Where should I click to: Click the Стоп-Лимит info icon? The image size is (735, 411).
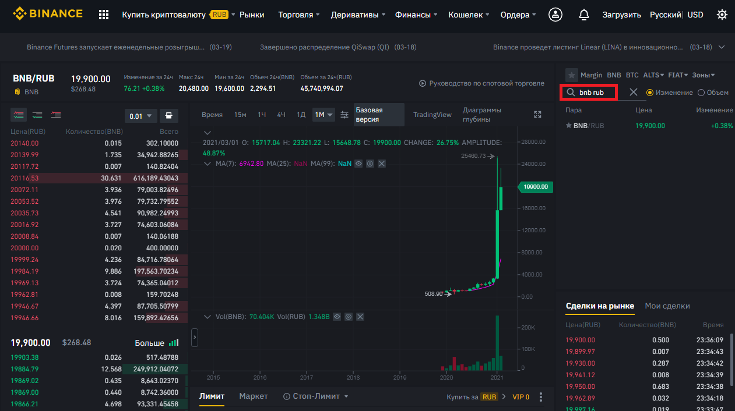click(287, 396)
